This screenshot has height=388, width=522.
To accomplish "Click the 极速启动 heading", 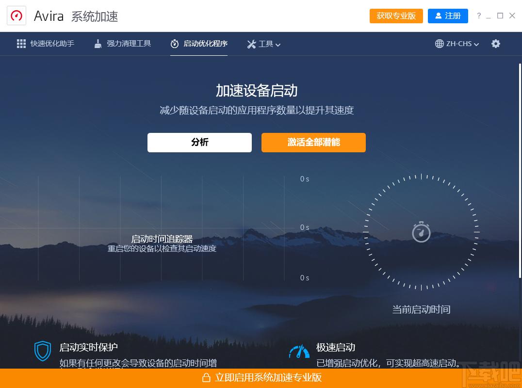I will coord(336,347).
